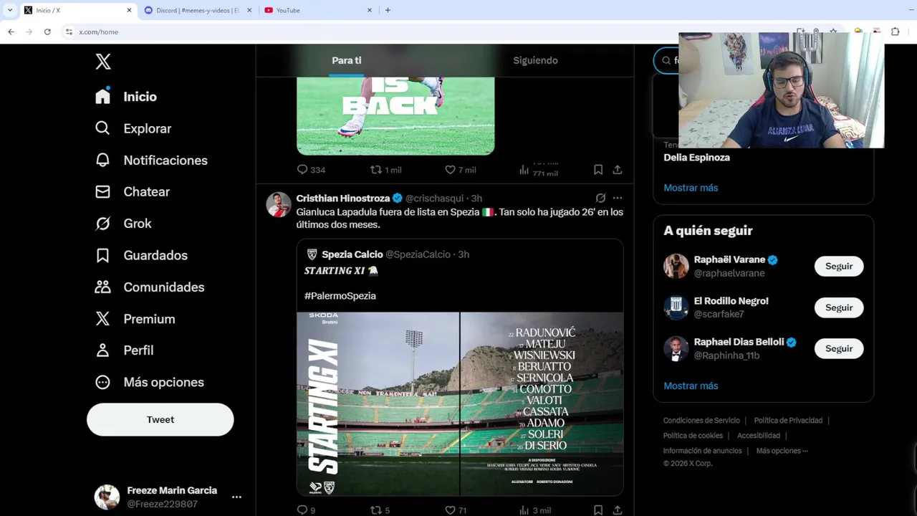Open Política de cookies link
The height and width of the screenshot is (516, 917).
693,436
